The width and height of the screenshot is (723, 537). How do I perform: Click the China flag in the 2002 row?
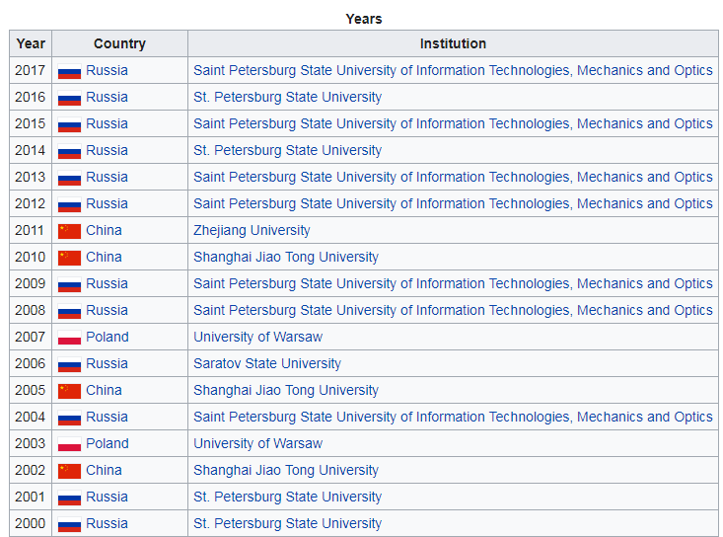[69, 471]
